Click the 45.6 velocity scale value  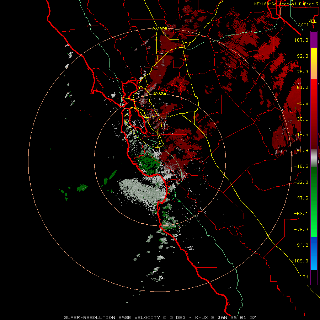click(x=303, y=103)
